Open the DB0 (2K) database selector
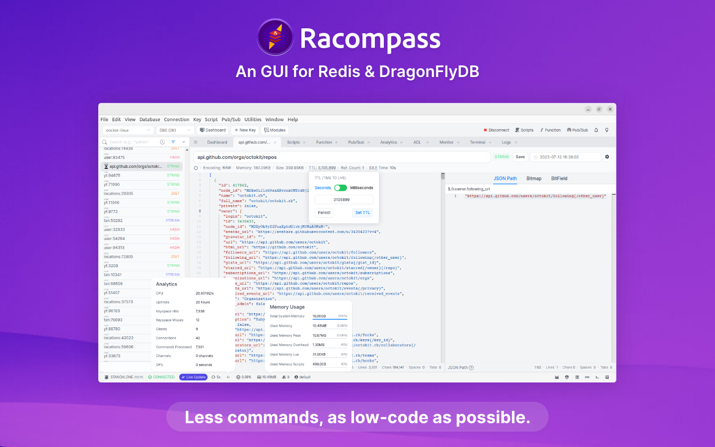Screen dimensions: 715x447 [x=175, y=130]
